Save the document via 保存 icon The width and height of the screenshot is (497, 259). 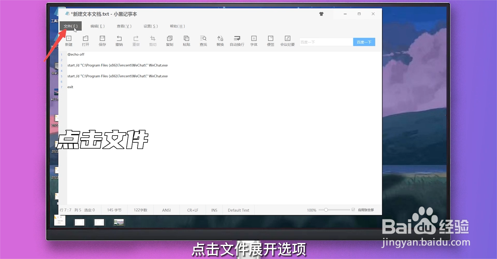[x=102, y=41]
